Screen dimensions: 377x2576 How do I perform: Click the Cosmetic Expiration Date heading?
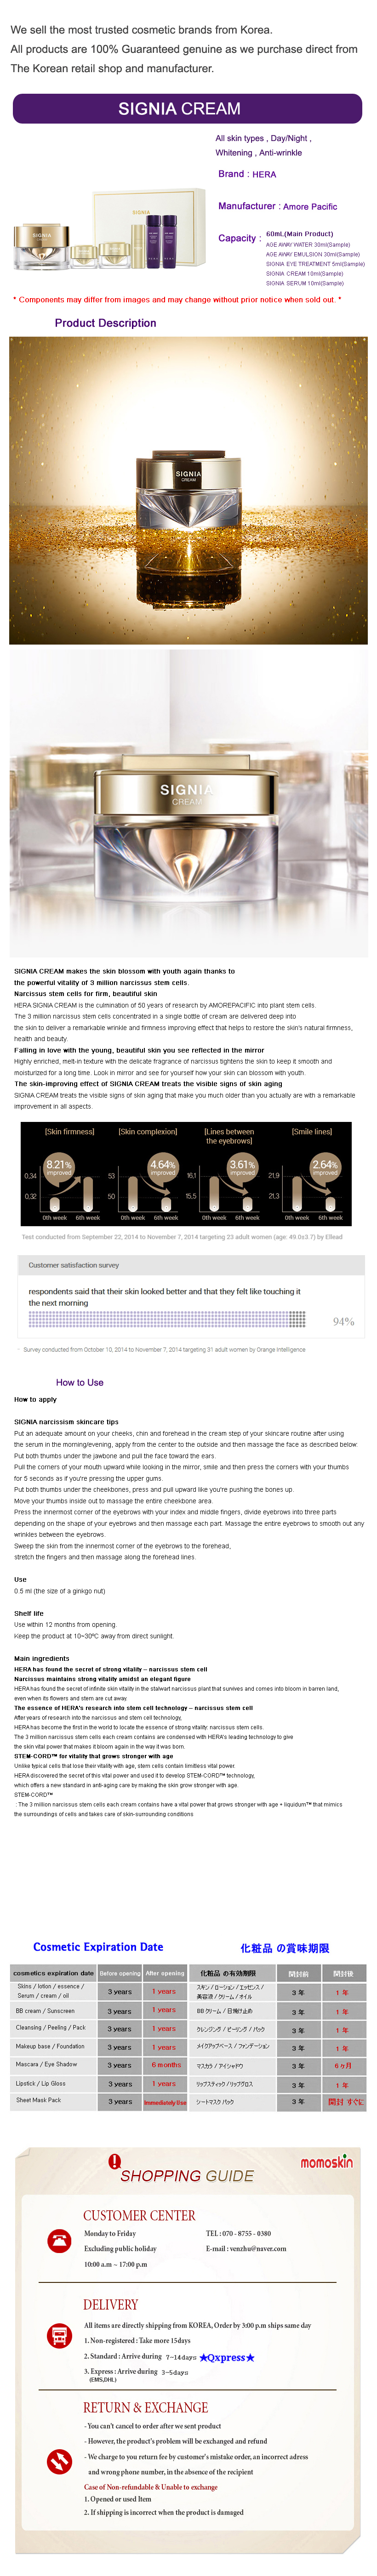pyautogui.click(x=98, y=1947)
